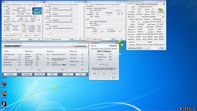The image size is (197, 111).
Task: Click the 3DMark Score window title icon
Action: [x=90, y=43]
